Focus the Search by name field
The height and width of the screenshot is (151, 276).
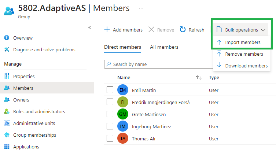click(159, 64)
